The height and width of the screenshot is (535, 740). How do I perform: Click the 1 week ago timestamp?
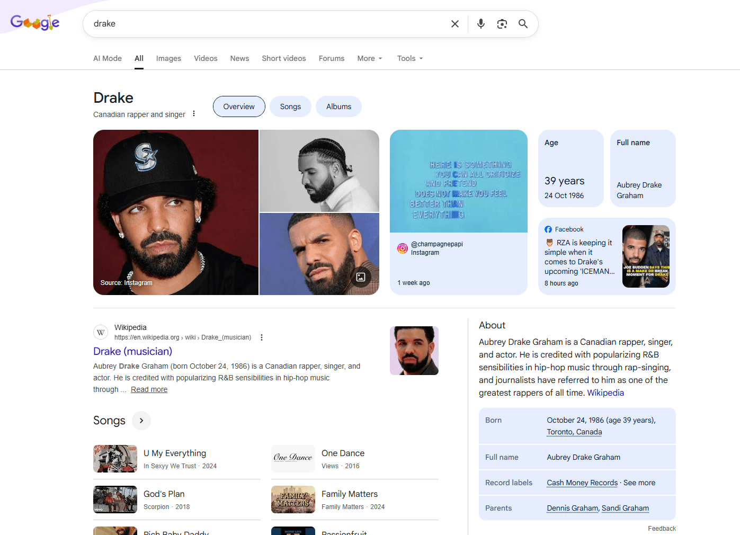point(414,283)
